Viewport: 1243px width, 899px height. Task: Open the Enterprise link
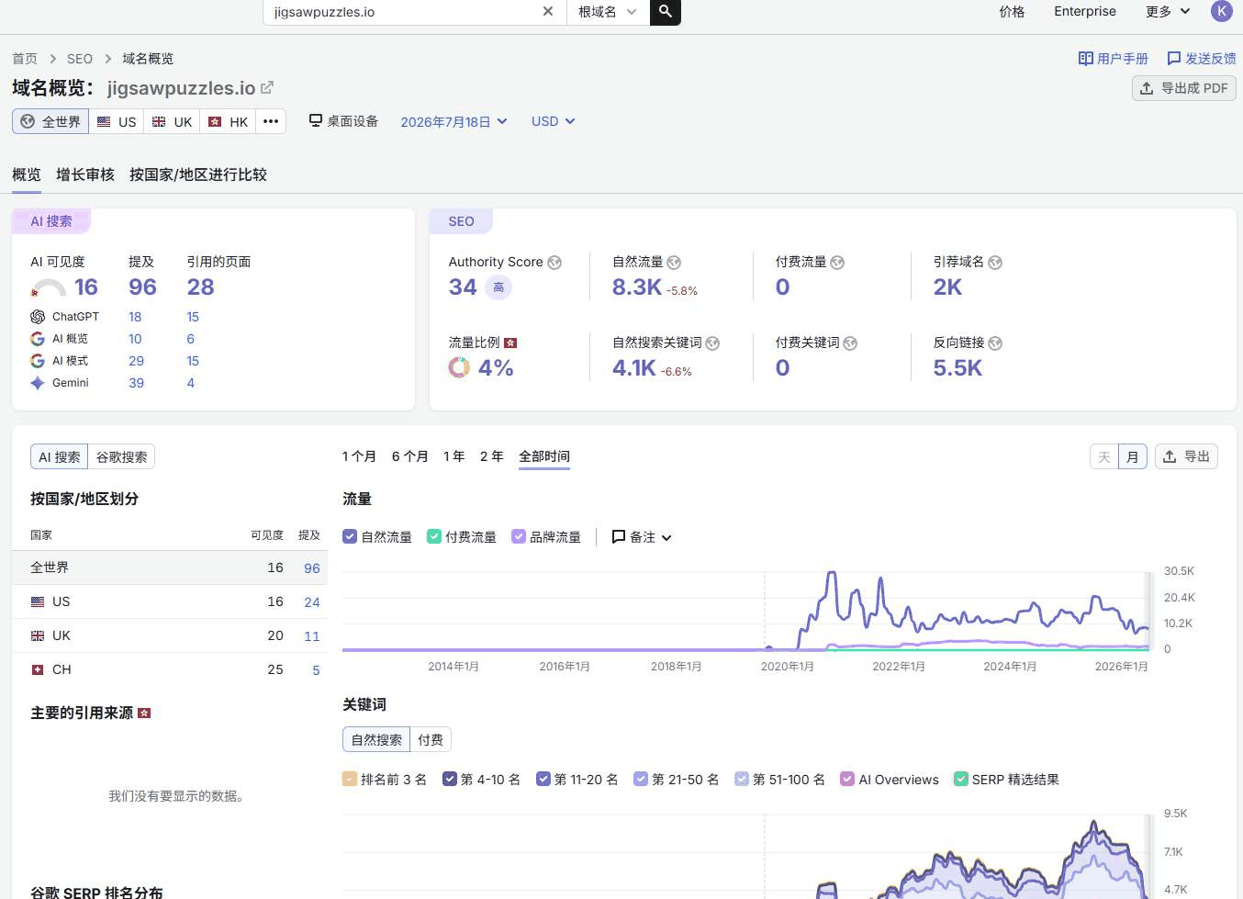(1085, 12)
